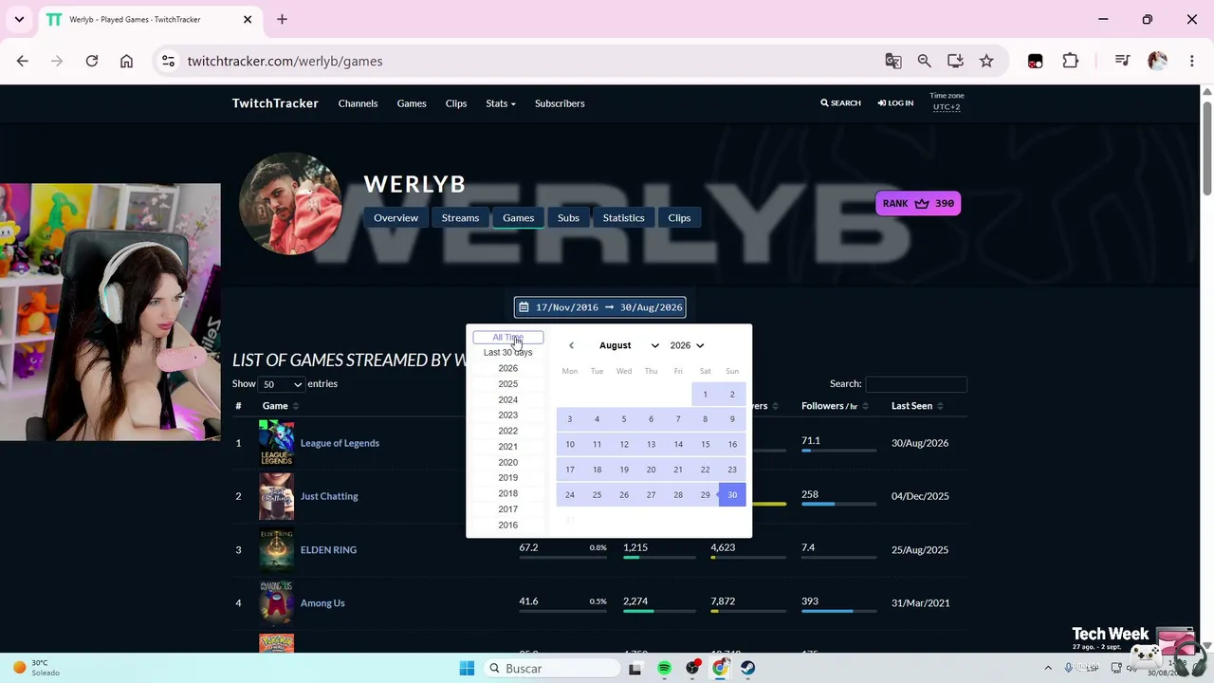Switch to the Clips profile tab
The image size is (1214, 683).
[679, 218]
